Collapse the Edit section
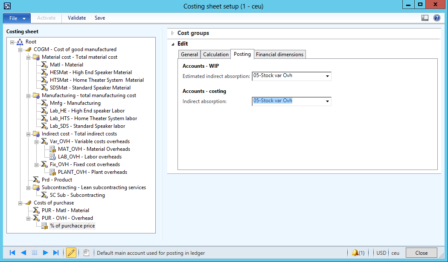The height and width of the screenshot is (262, 448). [173, 44]
